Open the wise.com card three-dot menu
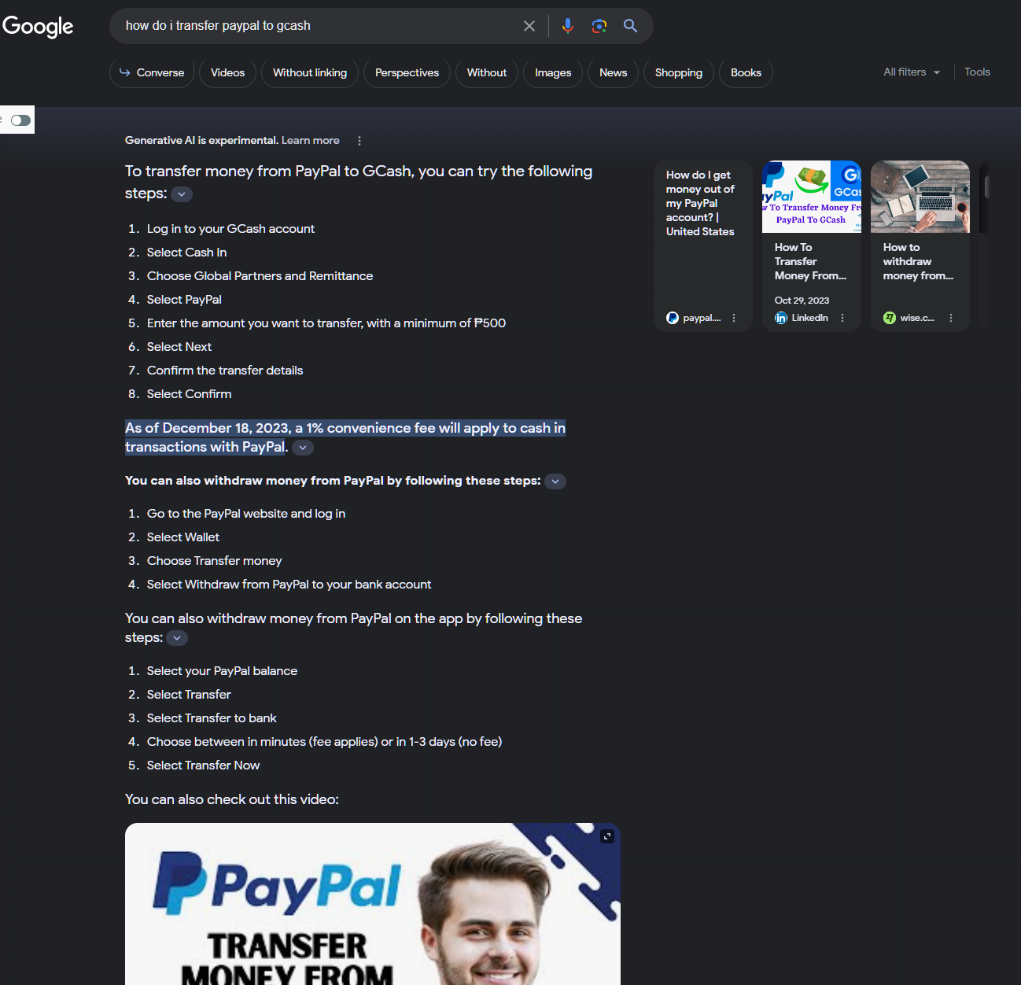The image size is (1021, 985). [x=951, y=318]
